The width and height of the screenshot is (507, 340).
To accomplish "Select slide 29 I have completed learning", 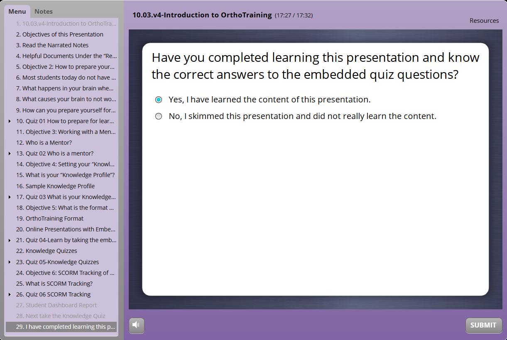I will coord(61,327).
